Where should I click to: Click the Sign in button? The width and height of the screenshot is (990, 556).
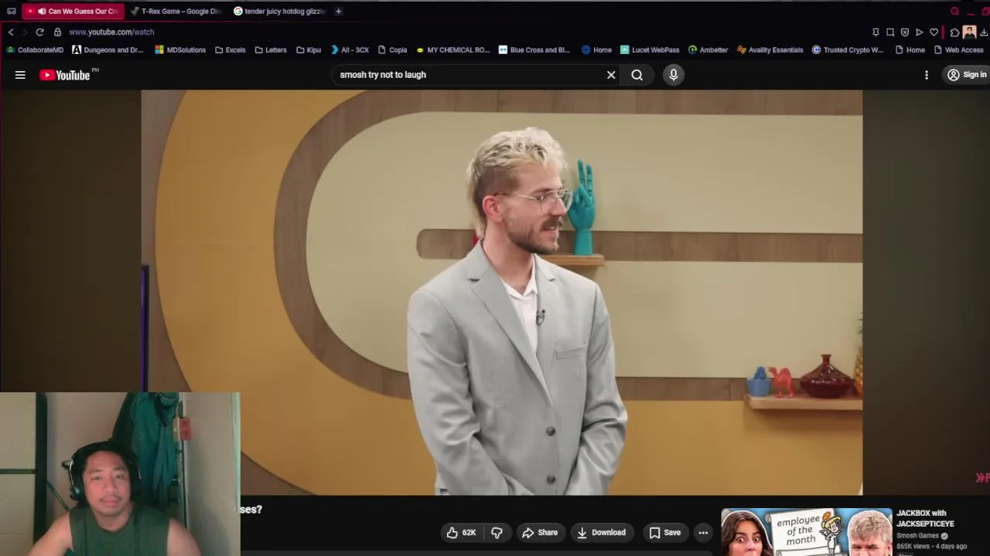click(x=967, y=75)
